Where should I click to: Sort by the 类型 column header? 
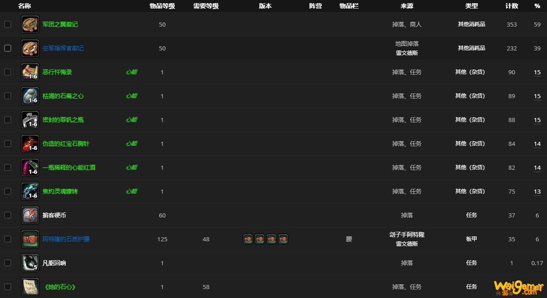[x=472, y=6]
